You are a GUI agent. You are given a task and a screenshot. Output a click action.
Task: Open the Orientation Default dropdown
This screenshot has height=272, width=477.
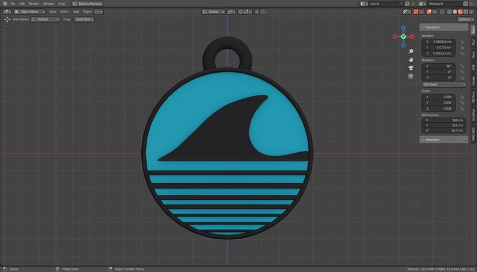tap(45, 19)
